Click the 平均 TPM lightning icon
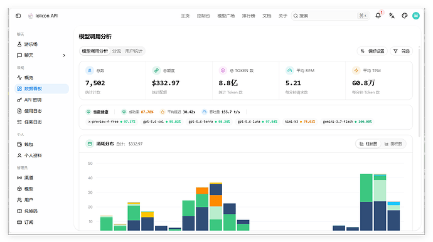The image size is (433, 242). point(356,71)
